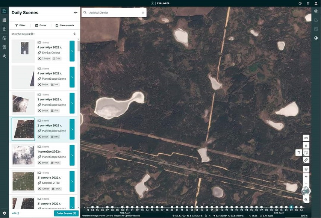Copy the share link icon
Image resolution: width=321 pixels, height=218 pixels.
click(306, 138)
